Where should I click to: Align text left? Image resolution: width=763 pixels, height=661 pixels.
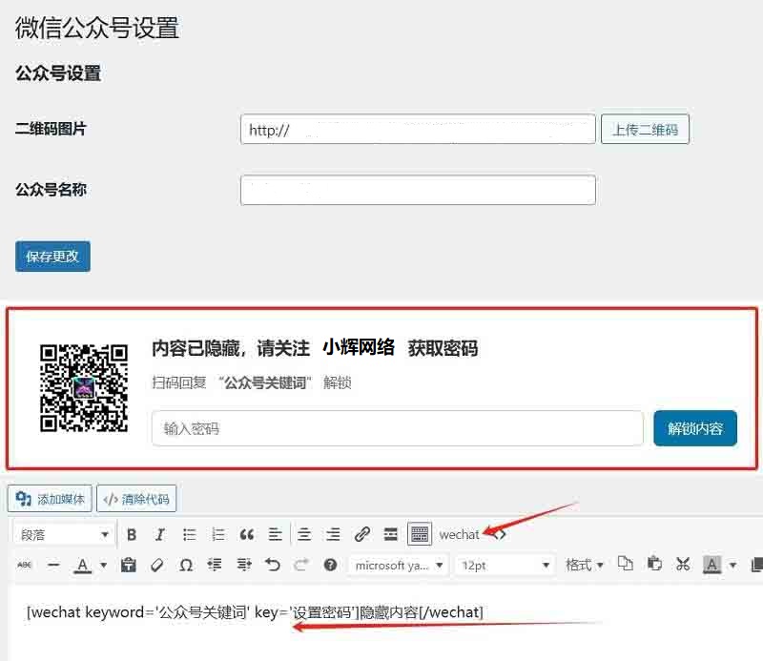pyautogui.click(x=276, y=534)
